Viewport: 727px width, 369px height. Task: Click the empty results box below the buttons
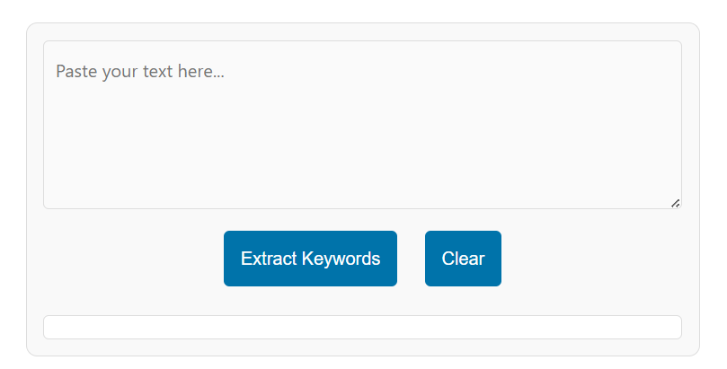[x=362, y=328]
